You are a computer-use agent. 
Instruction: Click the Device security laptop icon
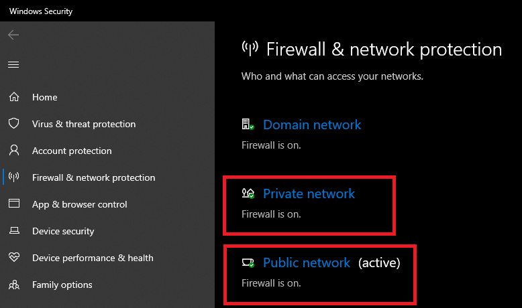click(x=13, y=231)
